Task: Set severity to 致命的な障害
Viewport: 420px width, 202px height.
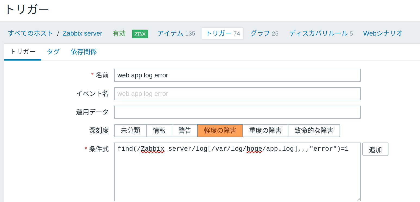Action: [314, 131]
